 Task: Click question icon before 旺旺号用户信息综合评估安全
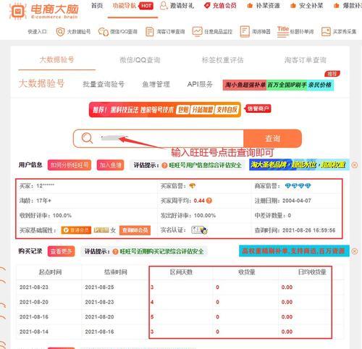pyautogui.click(x=164, y=165)
